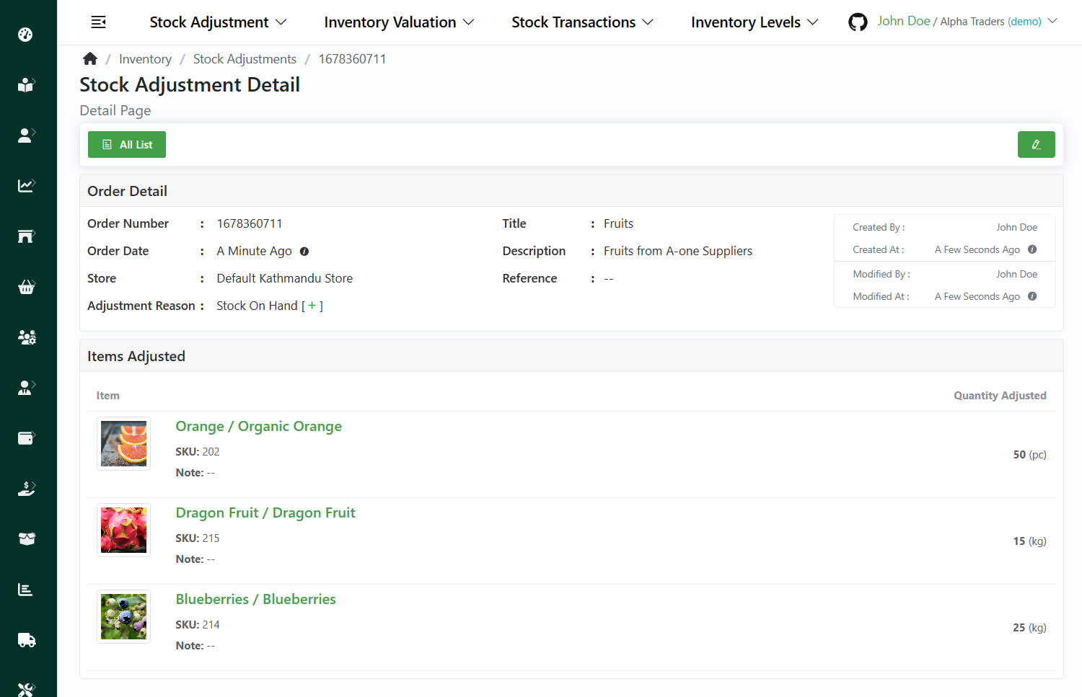Click info icon next to Order Date
This screenshot has height=697, width=1082.
point(304,252)
